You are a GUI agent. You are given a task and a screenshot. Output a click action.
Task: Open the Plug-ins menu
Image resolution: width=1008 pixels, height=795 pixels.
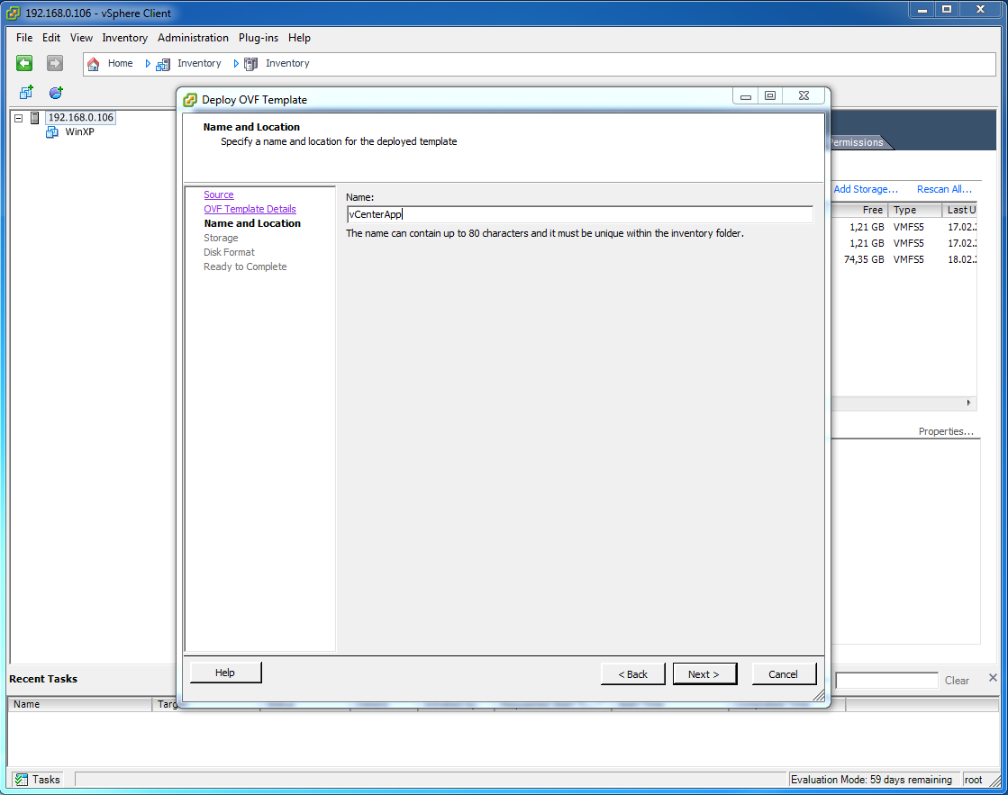click(x=259, y=38)
